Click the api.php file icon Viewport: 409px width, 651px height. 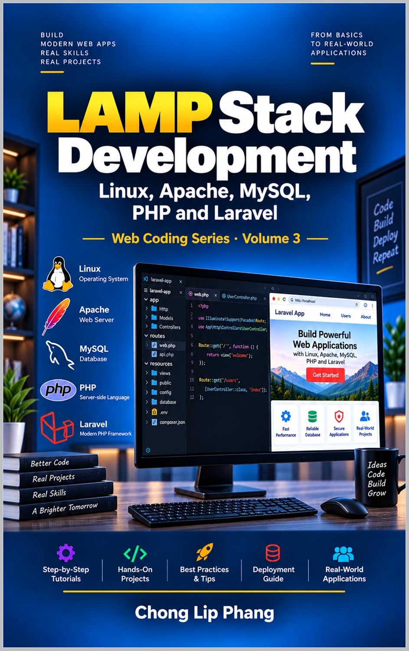click(x=154, y=354)
